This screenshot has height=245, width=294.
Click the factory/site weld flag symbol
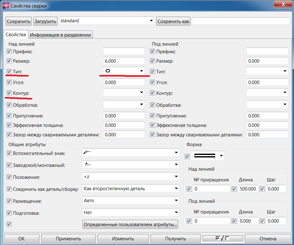point(87,164)
